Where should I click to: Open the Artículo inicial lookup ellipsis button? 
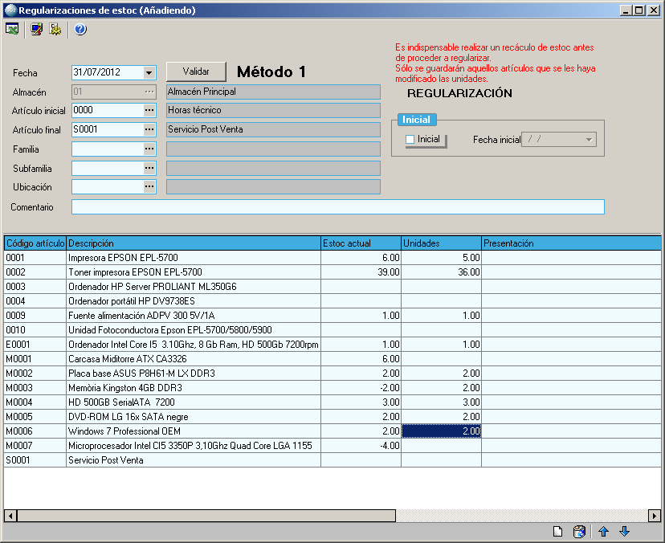149,110
